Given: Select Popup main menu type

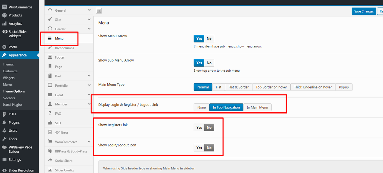Looking at the screenshot, I should [344, 87].
